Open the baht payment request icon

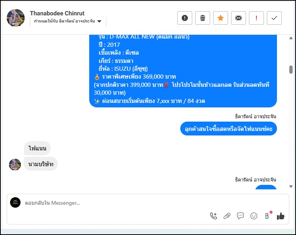pos(267,216)
